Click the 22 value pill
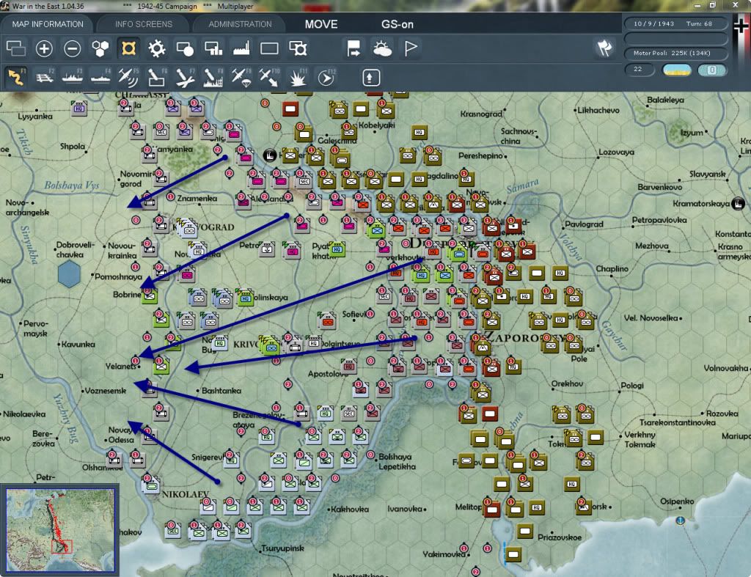The height and width of the screenshot is (577, 751). point(640,70)
